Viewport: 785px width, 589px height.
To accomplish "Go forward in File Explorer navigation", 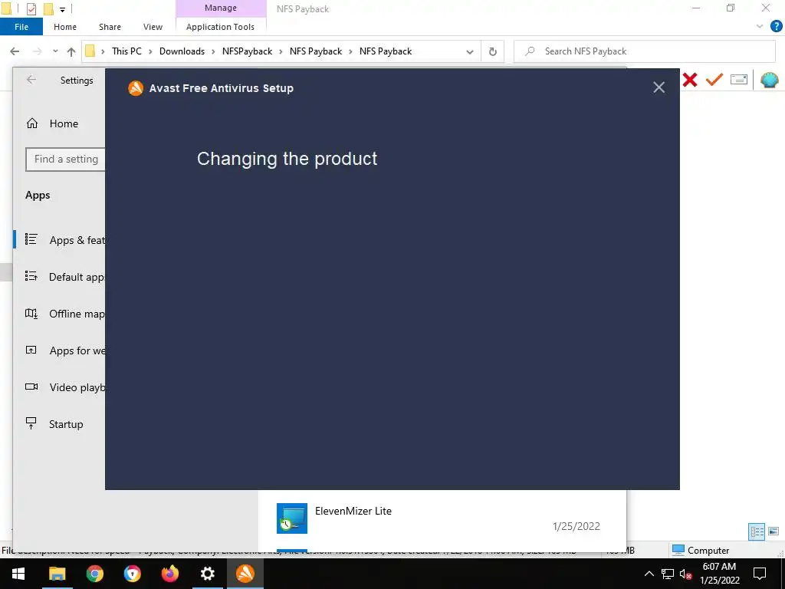I will coord(37,51).
